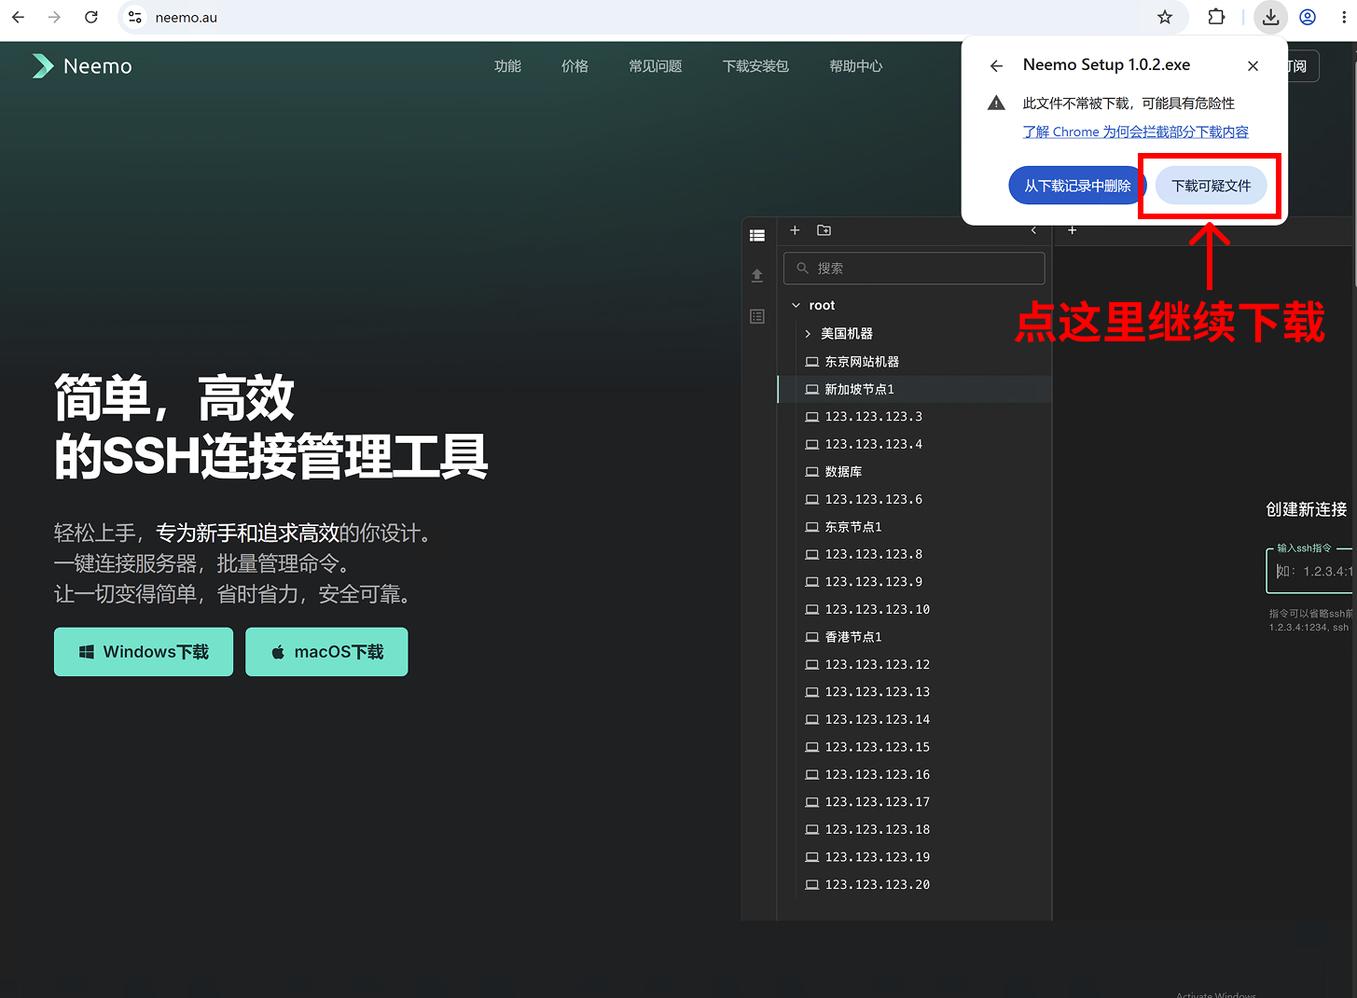Select server 123.123.123.3
The image size is (1357, 998).
coord(915,417)
